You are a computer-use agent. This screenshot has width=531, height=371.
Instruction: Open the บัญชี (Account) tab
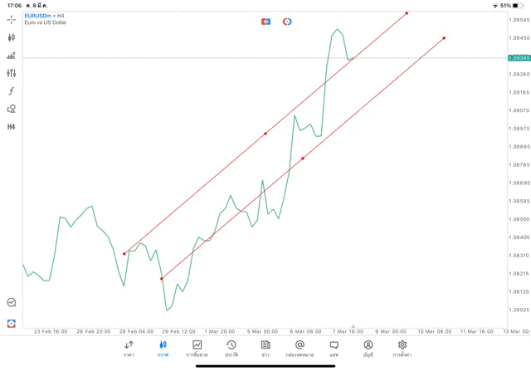point(368,348)
